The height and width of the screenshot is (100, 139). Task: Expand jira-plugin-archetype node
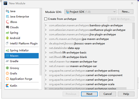click(46, 34)
